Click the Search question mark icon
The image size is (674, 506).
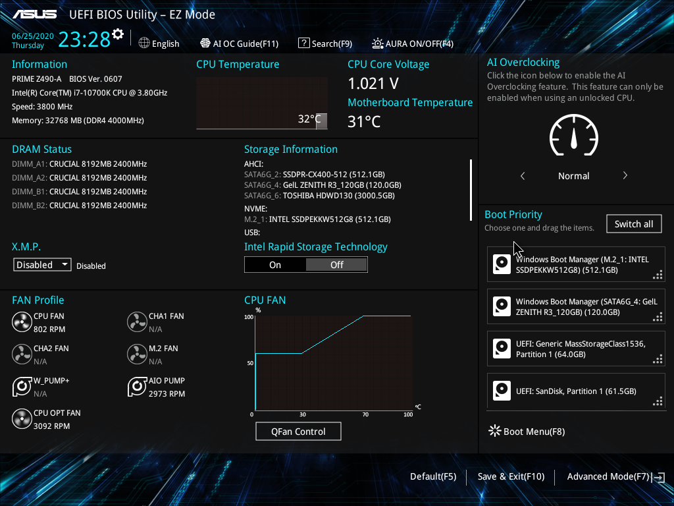(x=303, y=43)
